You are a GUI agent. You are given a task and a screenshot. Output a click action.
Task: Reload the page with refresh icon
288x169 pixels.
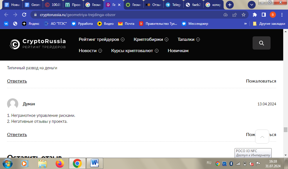[x=24, y=15]
